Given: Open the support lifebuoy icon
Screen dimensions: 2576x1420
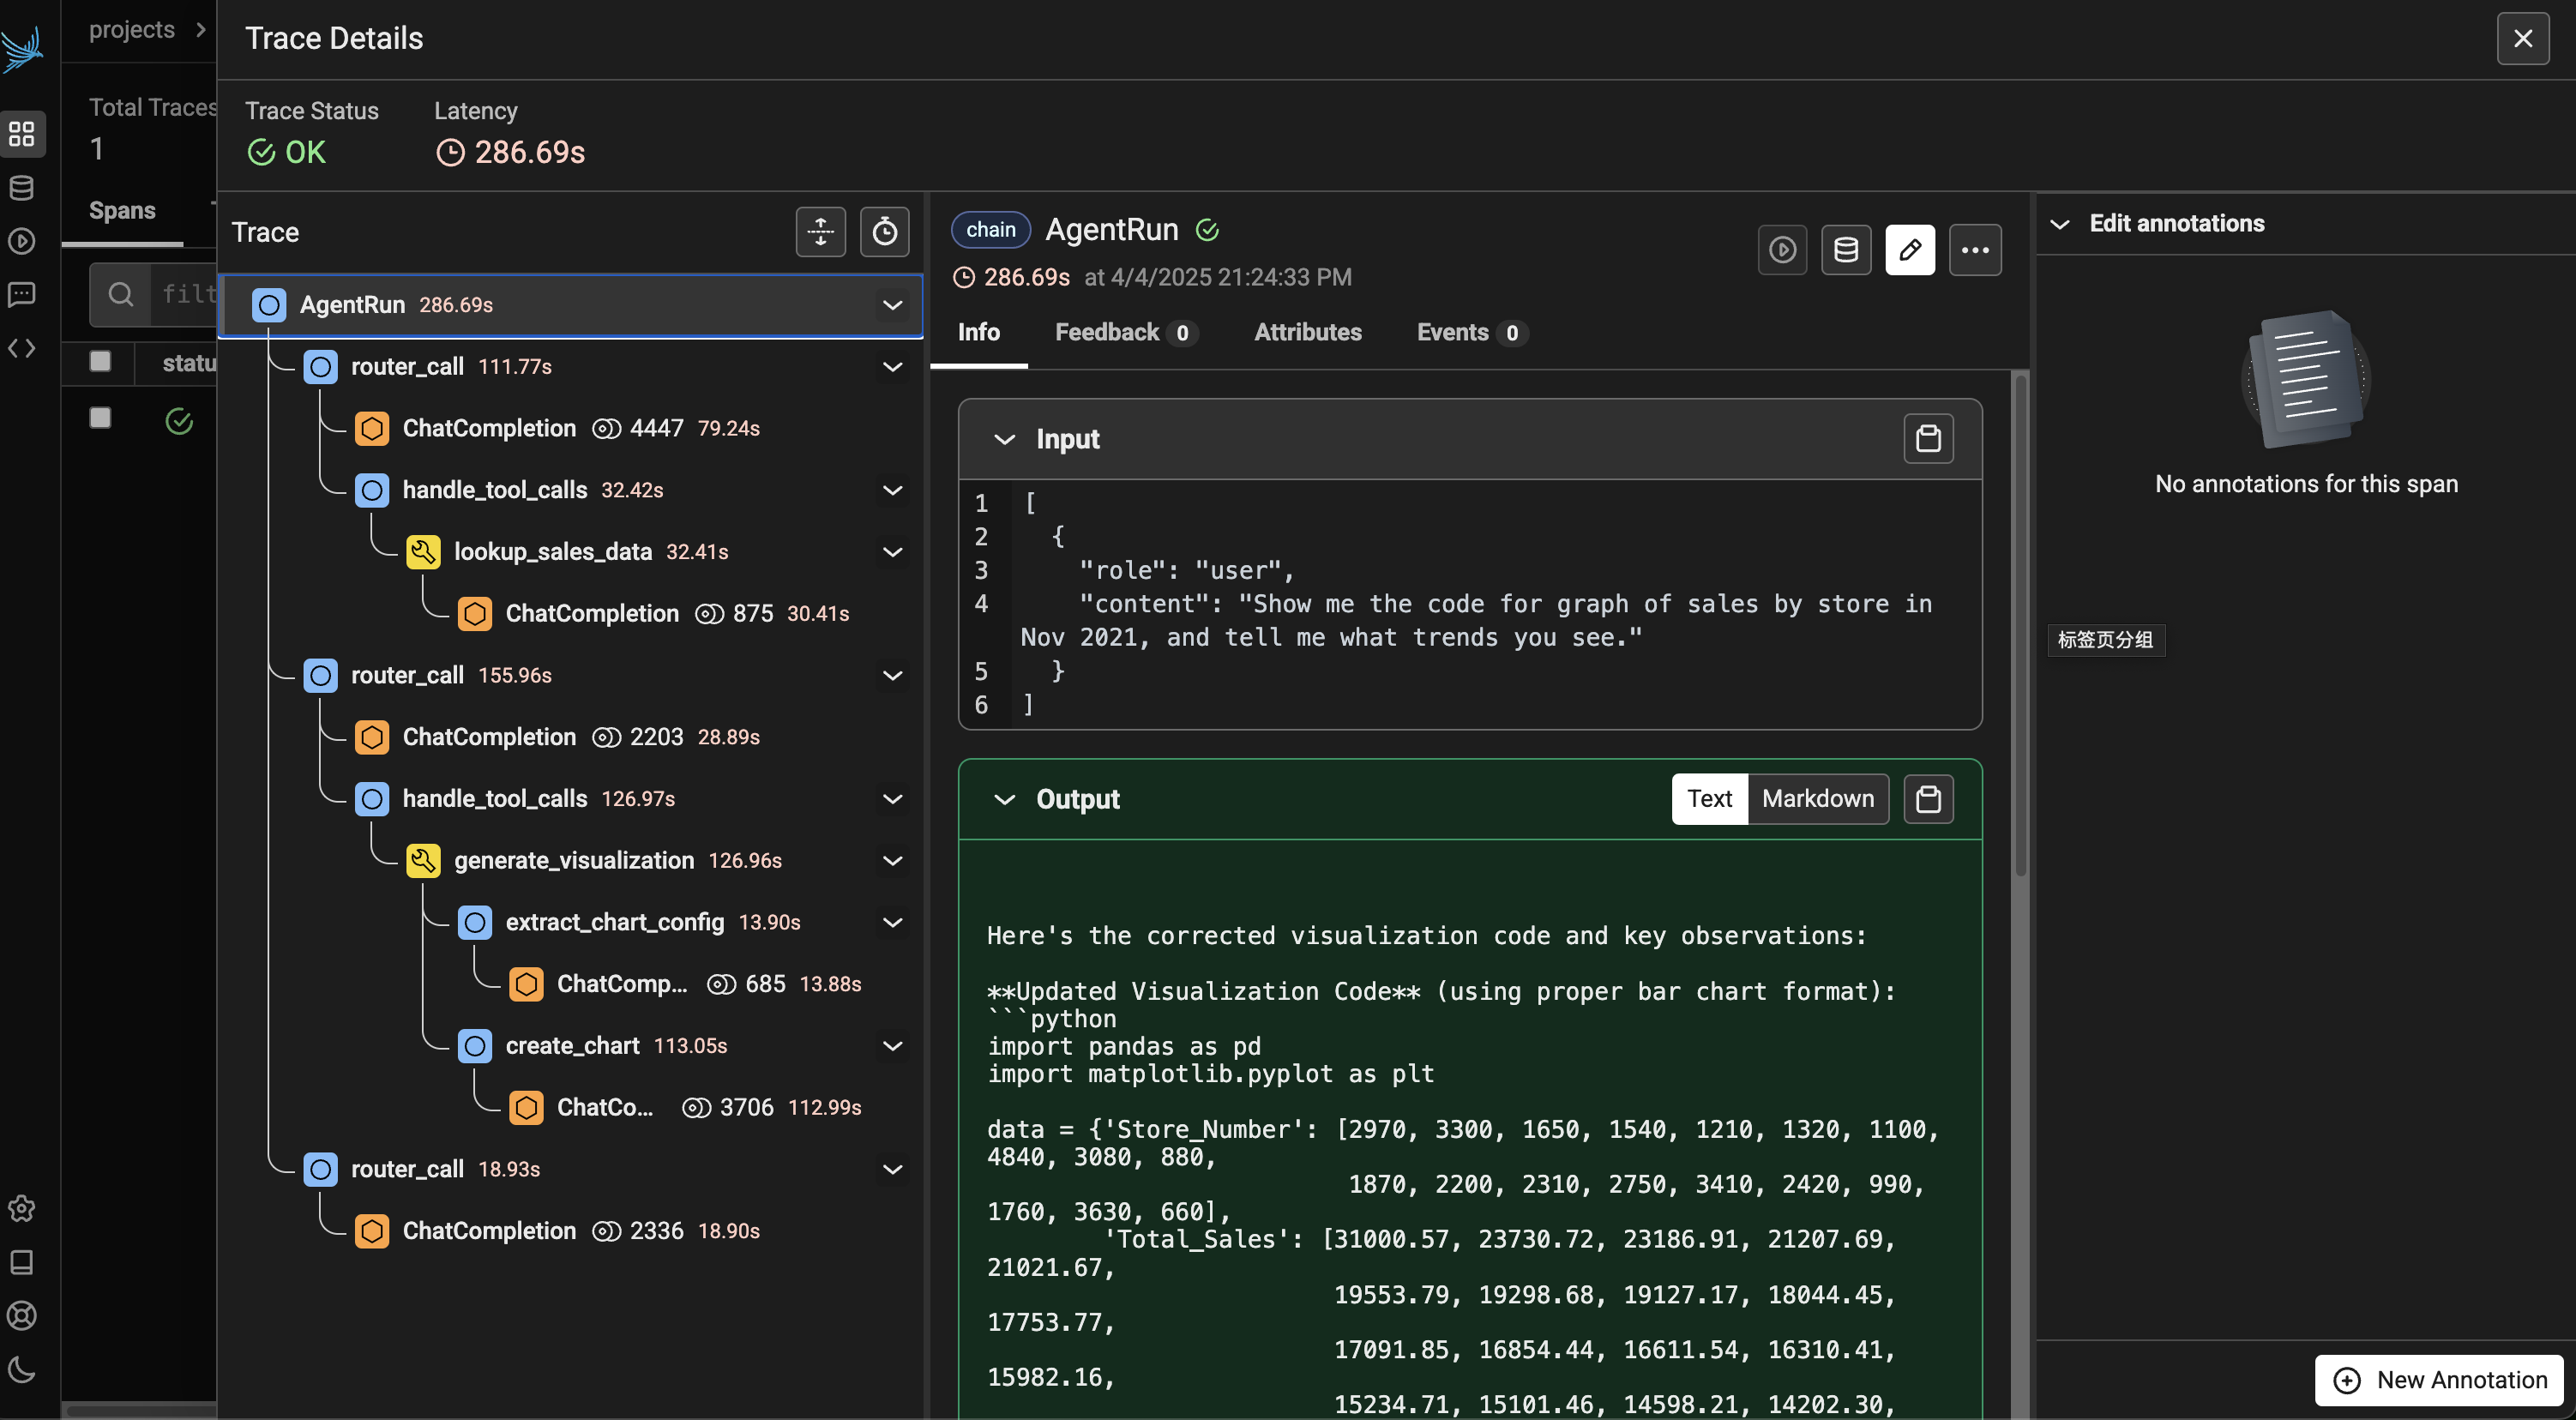Looking at the screenshot, I should tap(22, 1315).
